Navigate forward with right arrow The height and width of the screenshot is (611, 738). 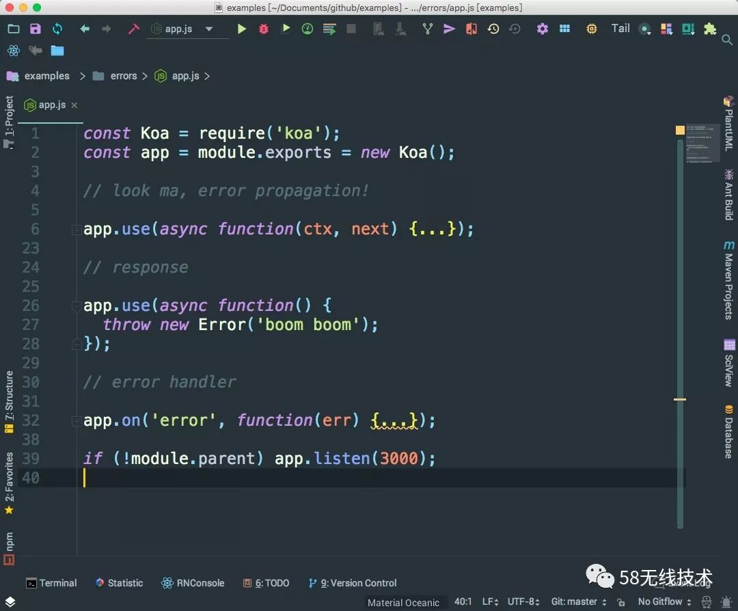[x=107, y=29]
